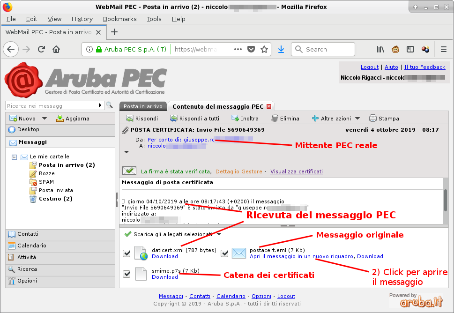The width and height of the screenshot is (454, 313).
Task: Click Rispondi a tutti reply all
Action: click(x=194, y=118)
